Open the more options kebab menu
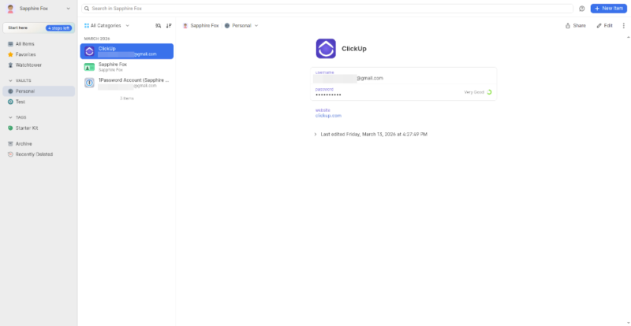Screen dimensions: 631x326 click(624, 25)
